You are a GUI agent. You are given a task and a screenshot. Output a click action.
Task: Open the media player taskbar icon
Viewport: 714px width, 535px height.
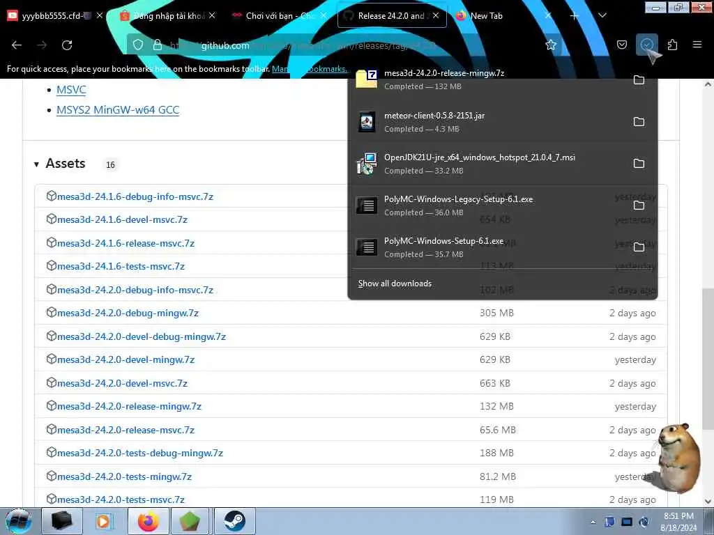[105, 521]
